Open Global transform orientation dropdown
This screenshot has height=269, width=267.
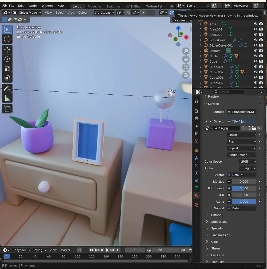click(x=104, y=13)
